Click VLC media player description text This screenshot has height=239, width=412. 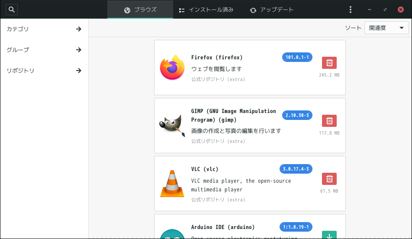point(241,185)
